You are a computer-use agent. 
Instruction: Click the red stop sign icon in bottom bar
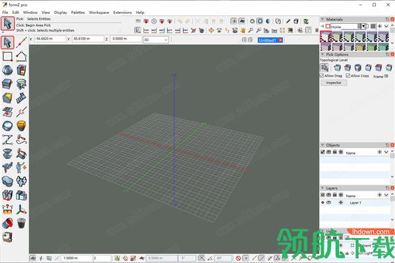[238, 258]
